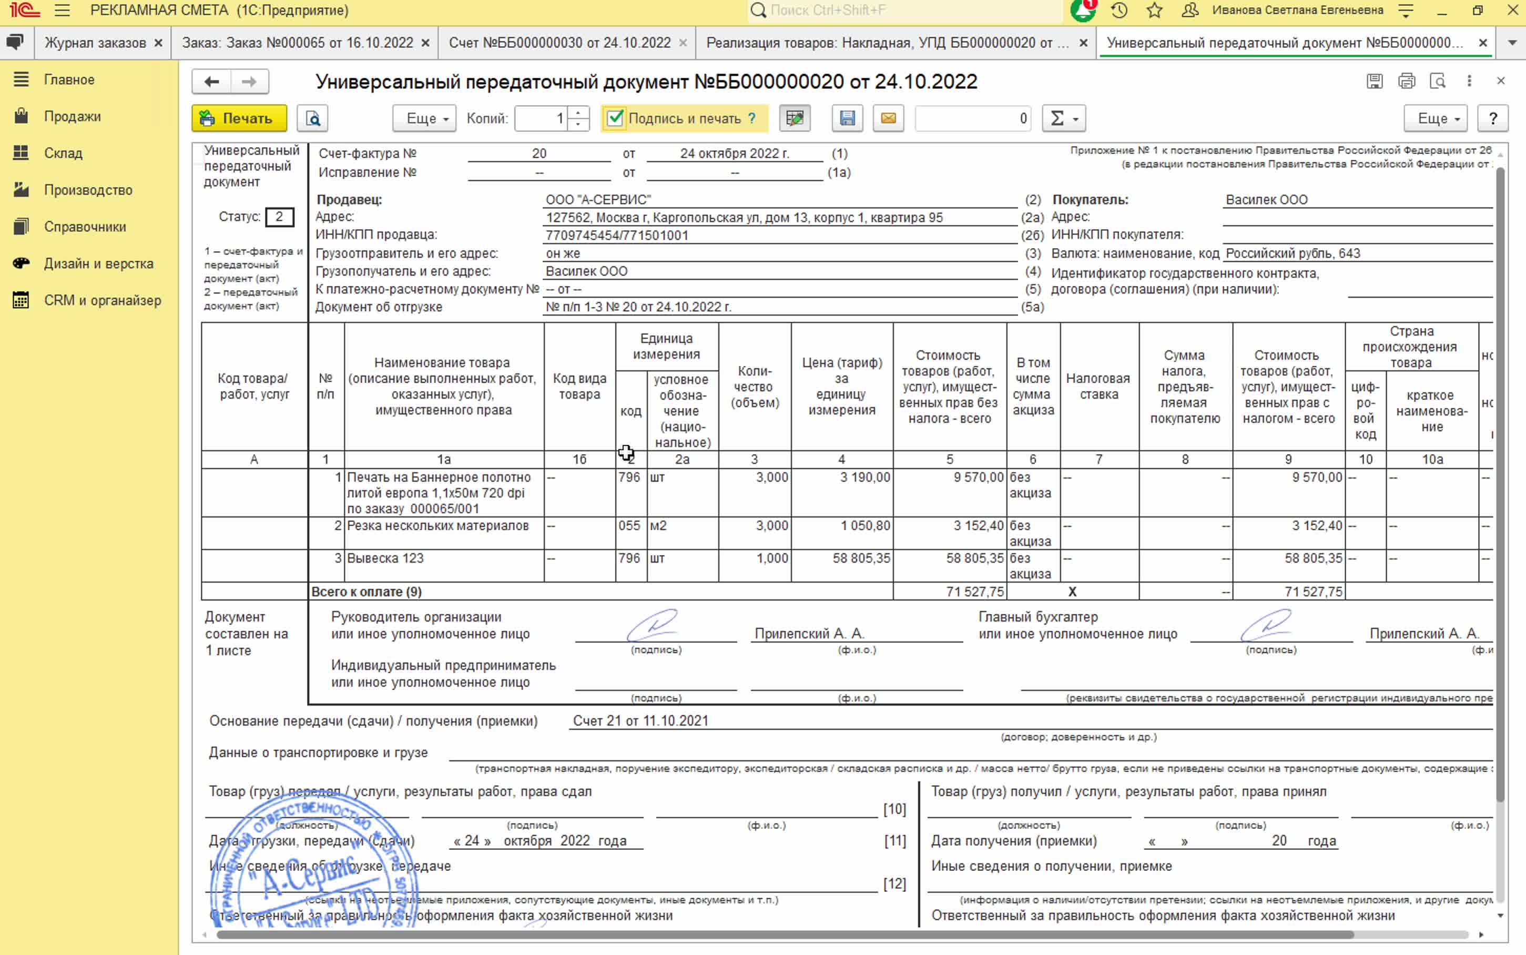Close the Реализация товаров tab
Image resolution: width=1526 pixels, height=955 pixels.
click(1083, 43)
